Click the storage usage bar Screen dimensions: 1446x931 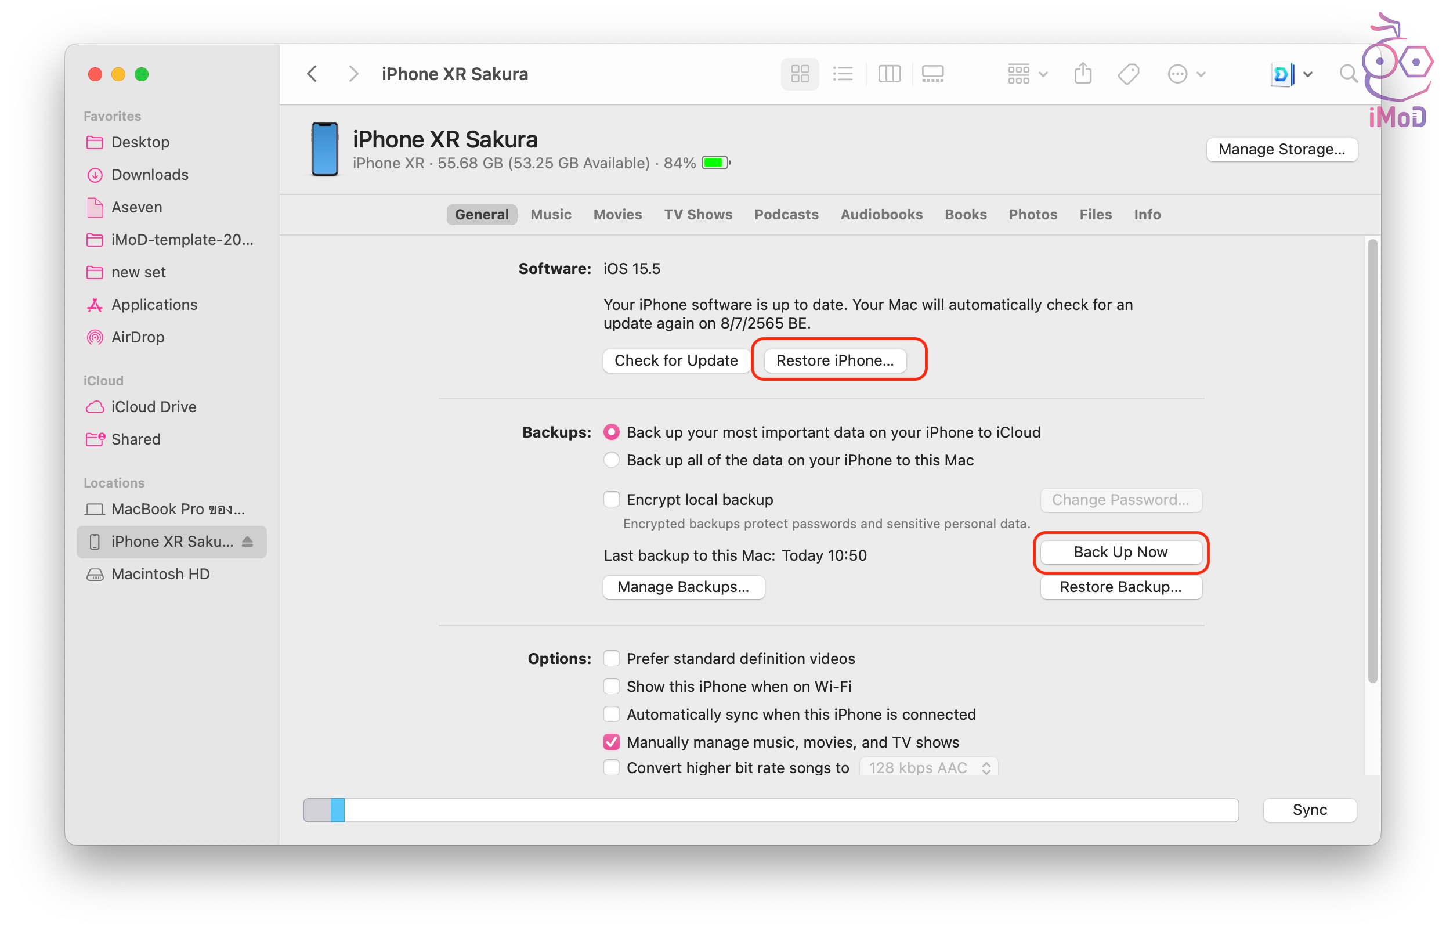(x=771, y=810)
